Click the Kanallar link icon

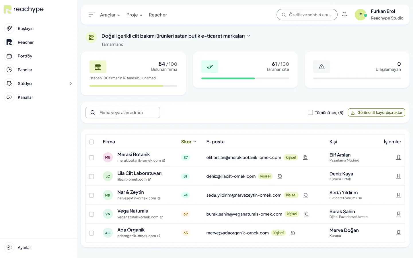click(x=9, y=97)
